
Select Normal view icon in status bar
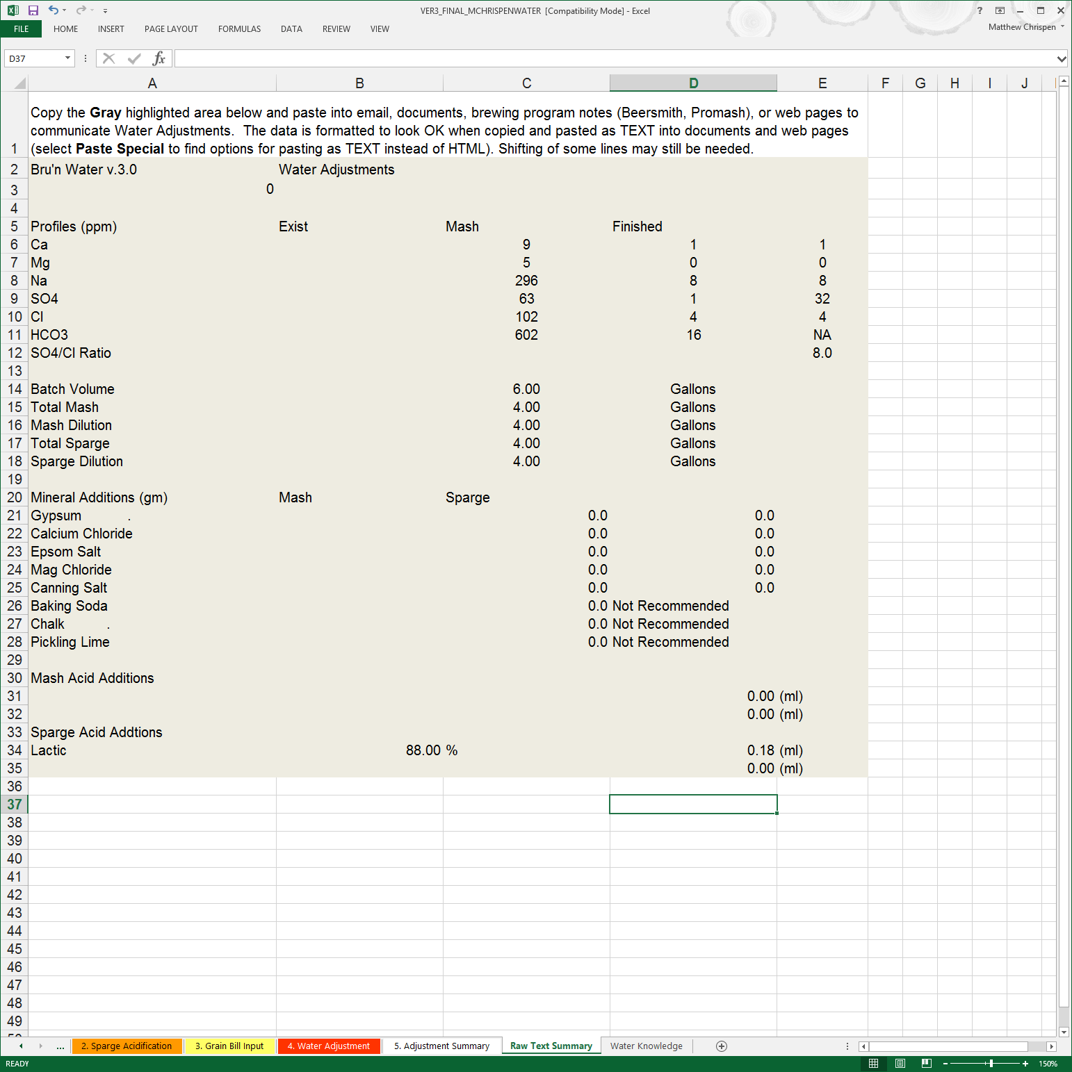click(874, 1064)
